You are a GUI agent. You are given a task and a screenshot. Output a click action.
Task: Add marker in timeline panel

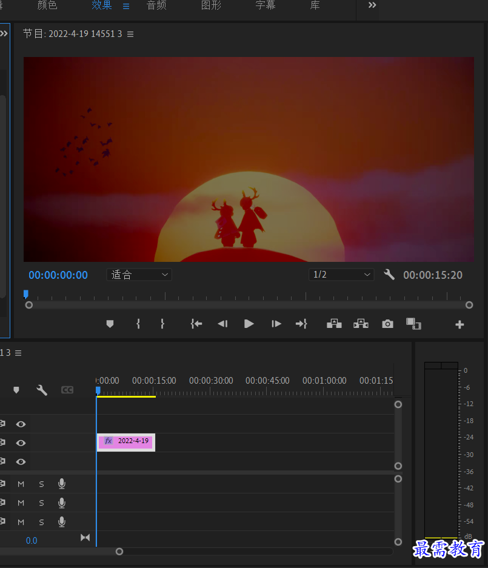pyautogui.click(x=16, y=390)
